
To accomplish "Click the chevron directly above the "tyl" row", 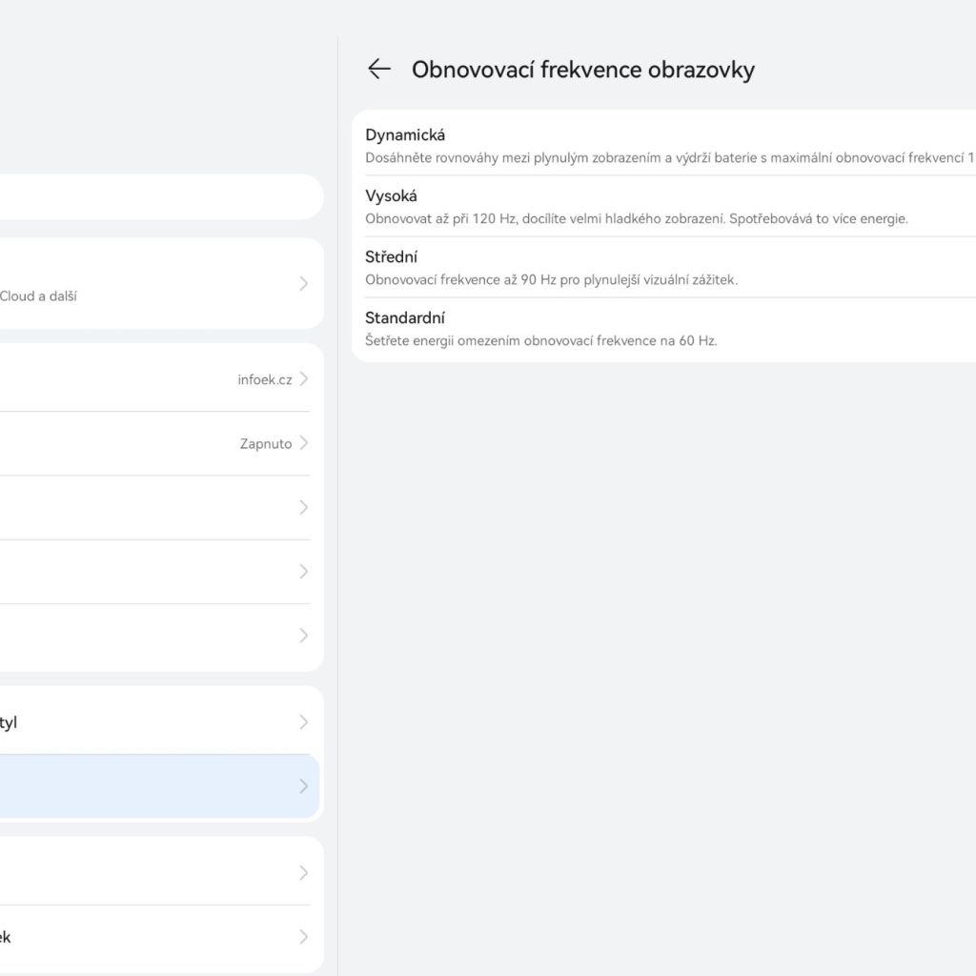I will point(303,635).
